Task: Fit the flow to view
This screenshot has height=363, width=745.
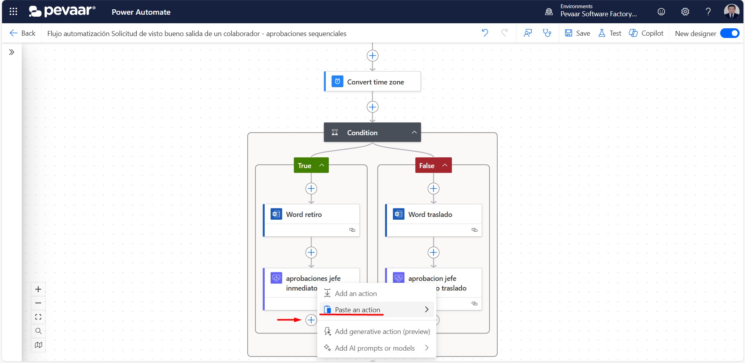Action: click(38, 317)
